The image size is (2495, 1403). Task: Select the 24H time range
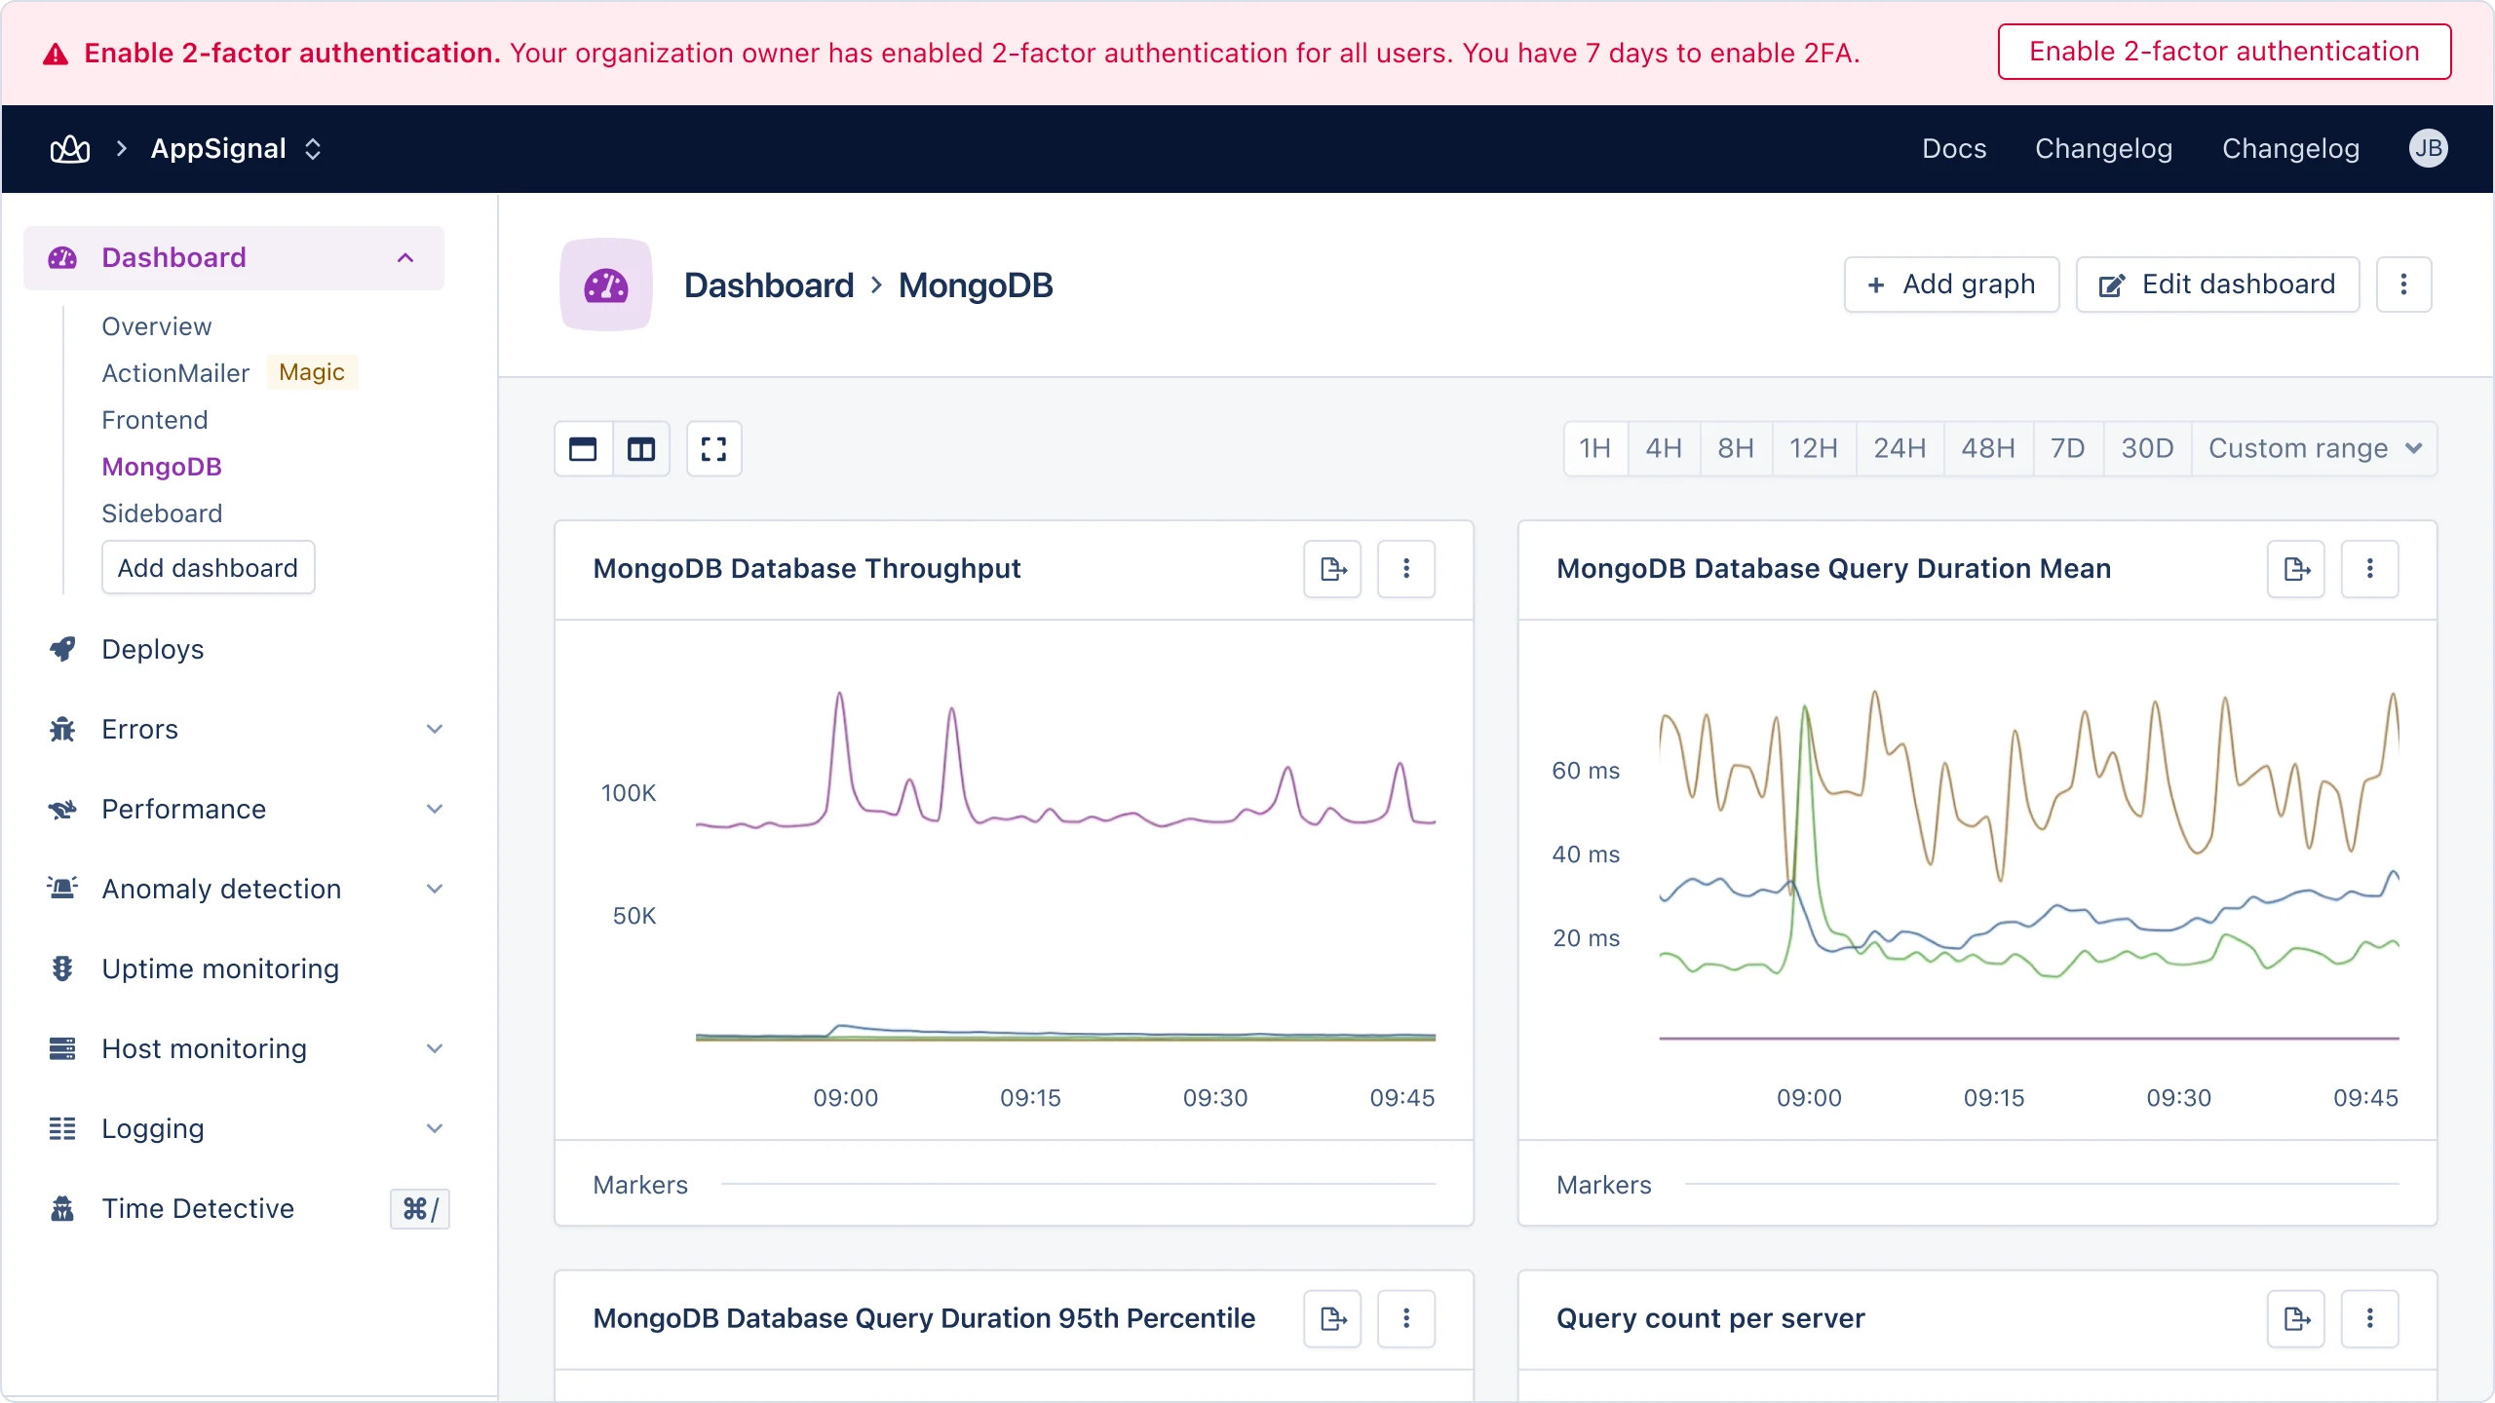[x=1900, y=448]
